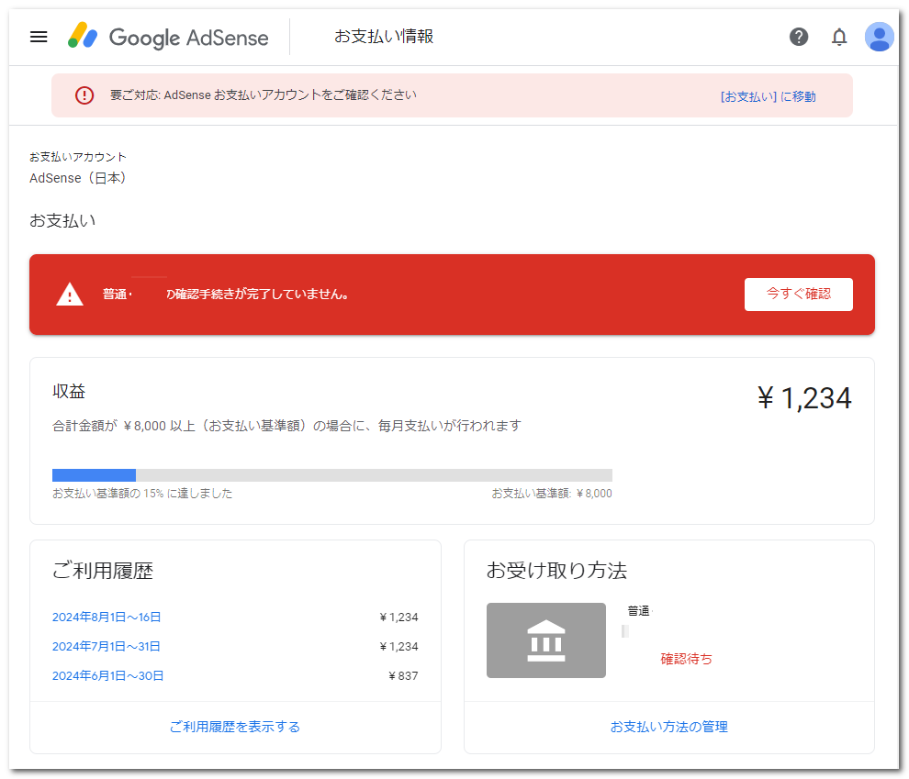Image resolution: width=909 pixels, height=779 pixels.
Task: Click ご利用履歴を表示する link
Action: point(235,727)
